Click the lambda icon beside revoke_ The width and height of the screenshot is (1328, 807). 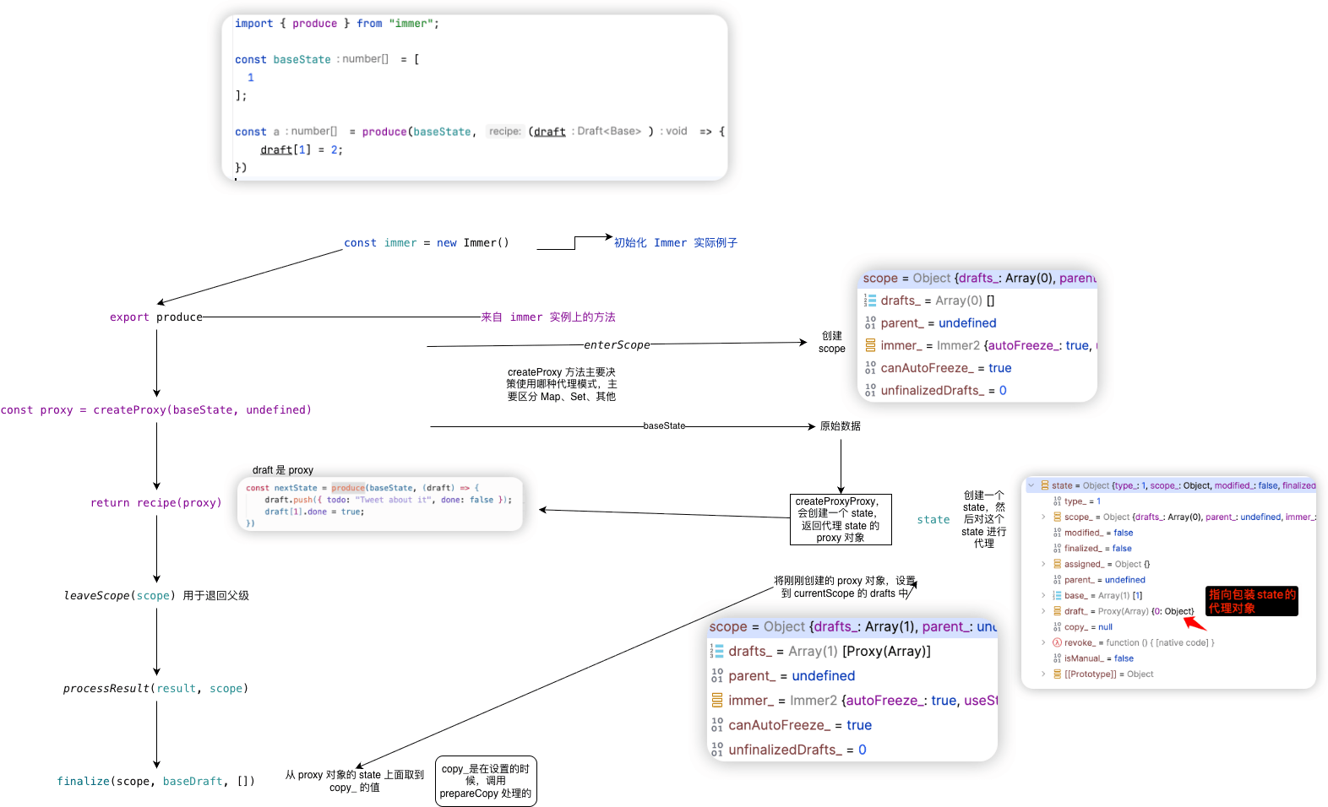1057,642
